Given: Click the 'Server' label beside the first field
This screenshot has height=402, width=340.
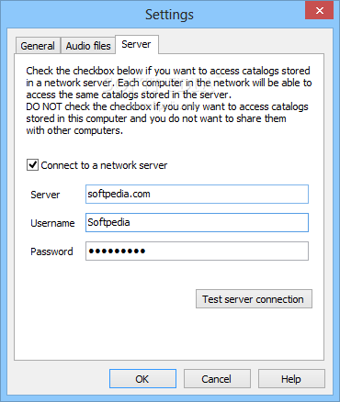Looking at the screenshot, I should [45, 195].
